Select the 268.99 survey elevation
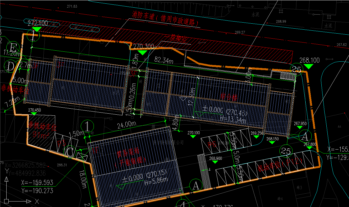This screenshot has width=349, height=207. (x=281, y=22)
